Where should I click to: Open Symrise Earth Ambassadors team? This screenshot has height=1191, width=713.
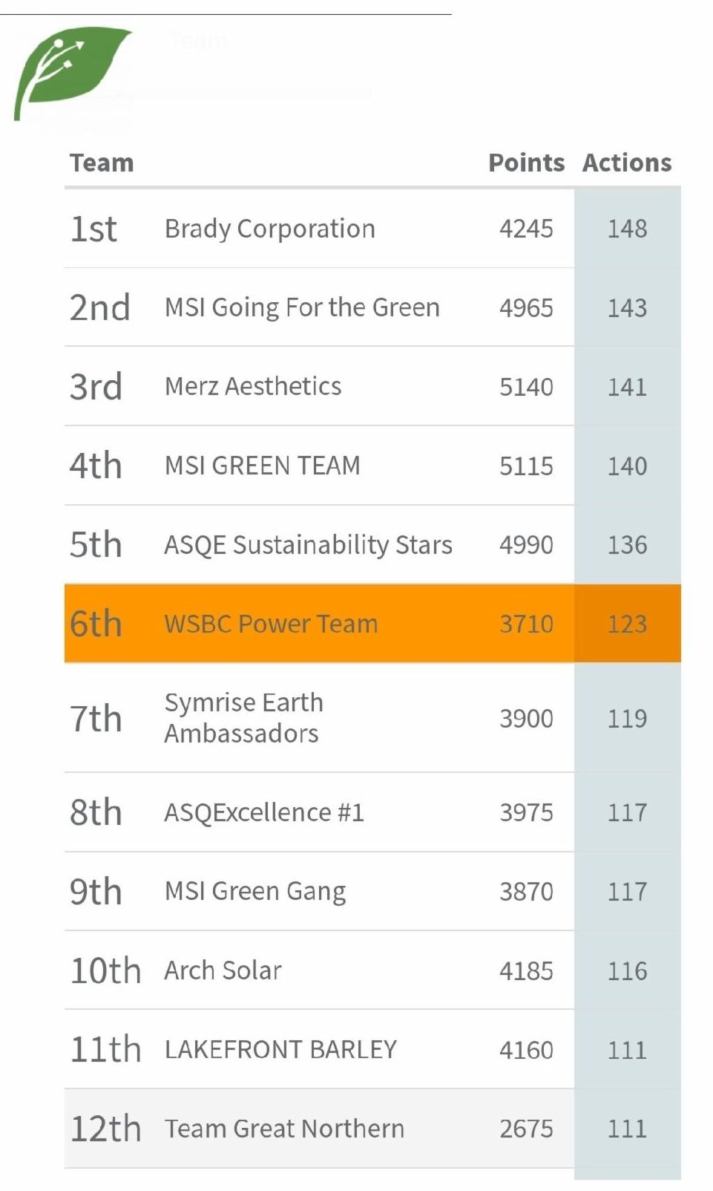[243, 718]
